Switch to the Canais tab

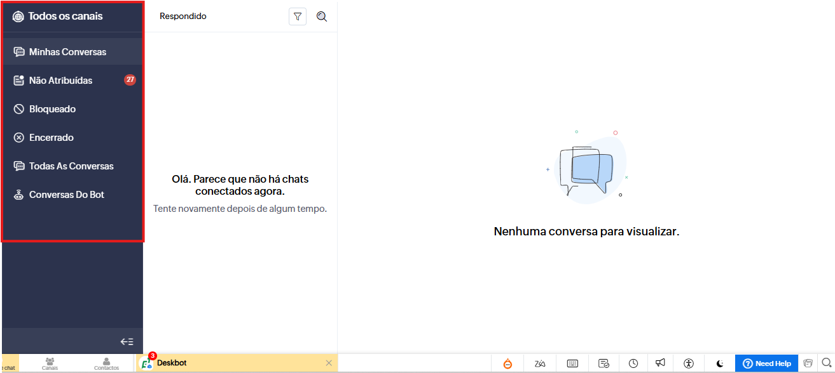[50, 363]
